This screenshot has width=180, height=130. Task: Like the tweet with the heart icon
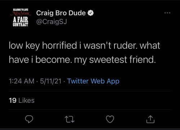(110, 119)
